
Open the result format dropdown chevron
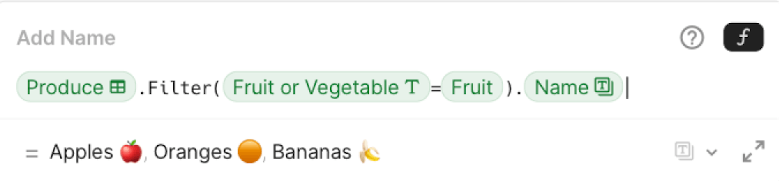point(712,152)
